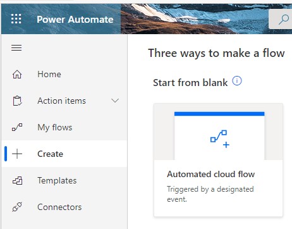Click the Automated cloud flow card thumbnail
Screen dimensions: 292x229
click(219, 132)
